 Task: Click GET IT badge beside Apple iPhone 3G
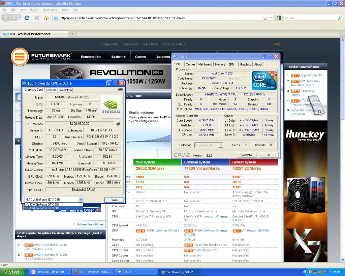295,75
